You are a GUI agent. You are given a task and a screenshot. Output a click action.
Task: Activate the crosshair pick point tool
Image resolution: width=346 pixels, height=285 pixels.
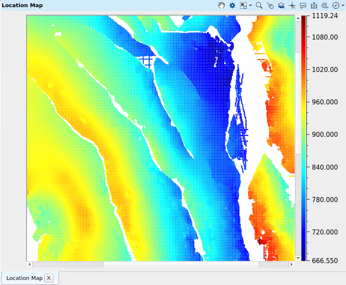293,5
